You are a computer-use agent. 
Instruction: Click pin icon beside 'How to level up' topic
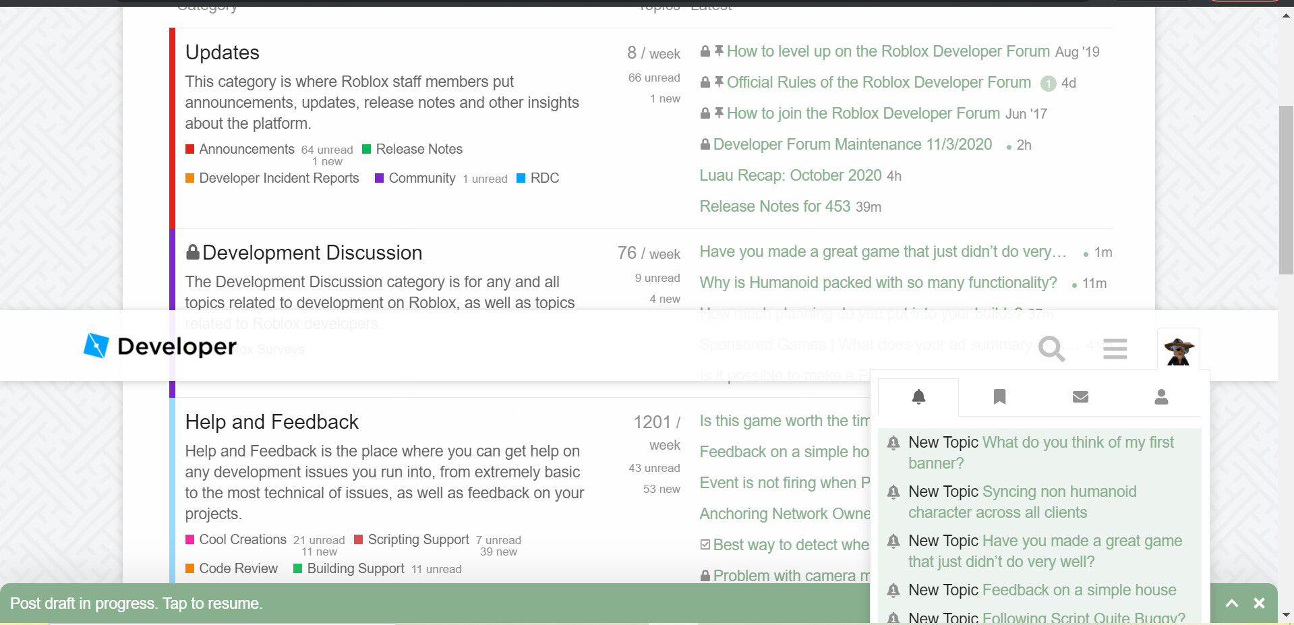[719, 51]
